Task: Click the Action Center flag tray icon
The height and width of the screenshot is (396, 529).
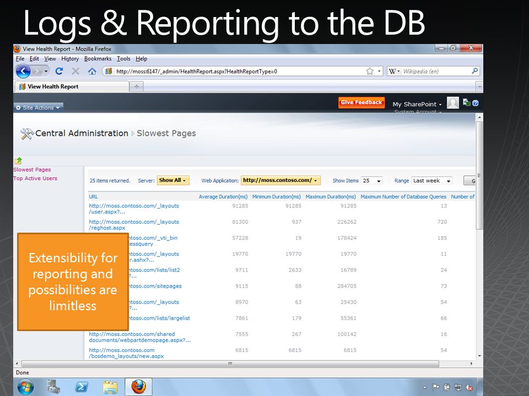Action: tap(435, 387)
